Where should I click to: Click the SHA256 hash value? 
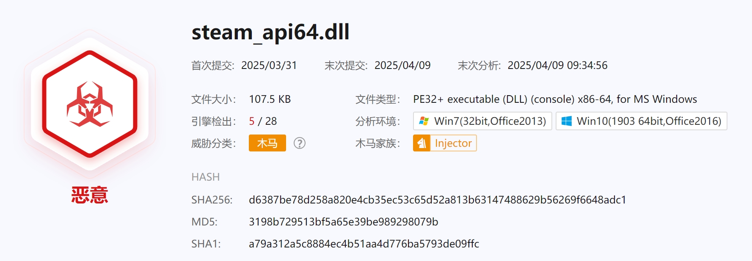pyautogui.click(x=438, y=200)
